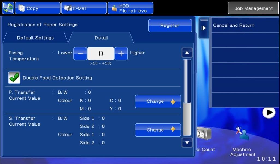Click the scroll up arrow button

(187, 53)
